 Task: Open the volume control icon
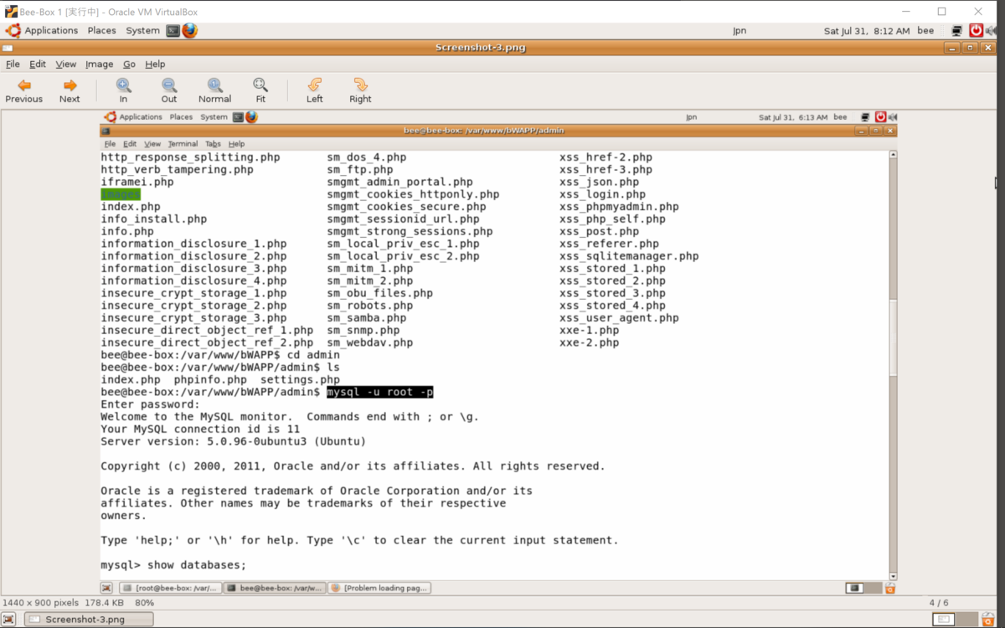click(x=992, y=30)
